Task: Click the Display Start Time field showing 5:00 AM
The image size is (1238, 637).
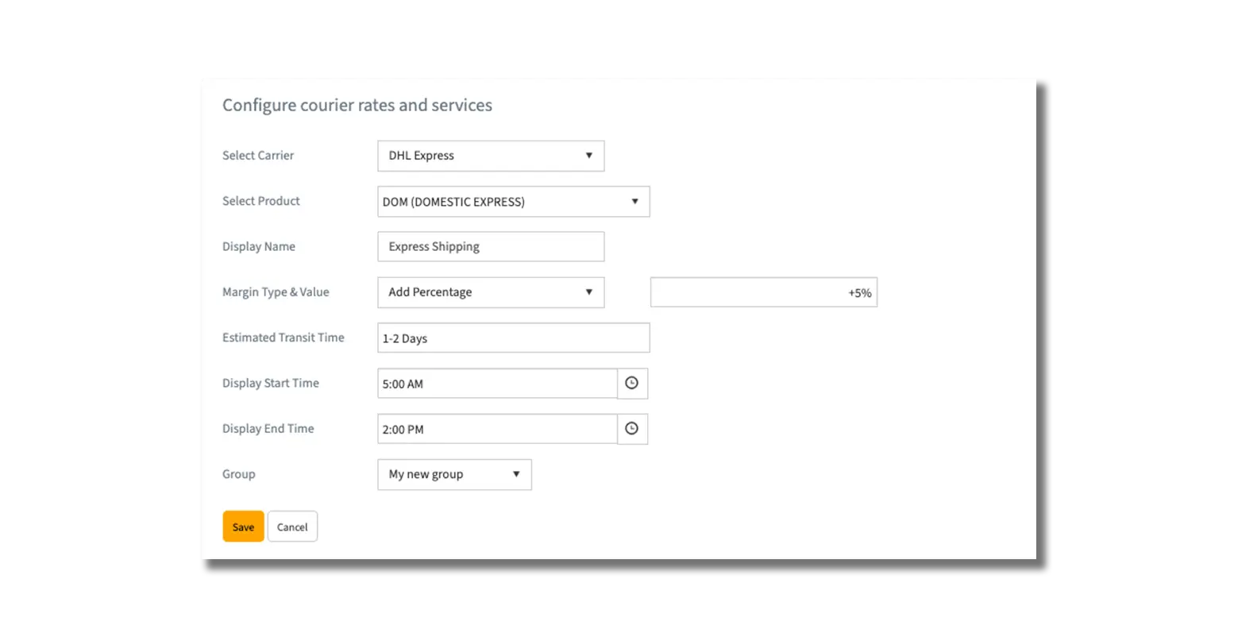Action: [497, 384]
